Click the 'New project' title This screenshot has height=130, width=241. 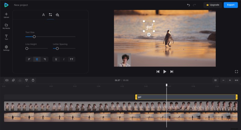(21, 5)
